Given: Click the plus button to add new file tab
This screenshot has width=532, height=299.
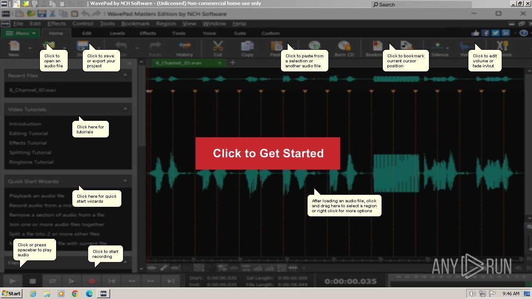Looking at the screenshot, I should [x=233, y=63].
